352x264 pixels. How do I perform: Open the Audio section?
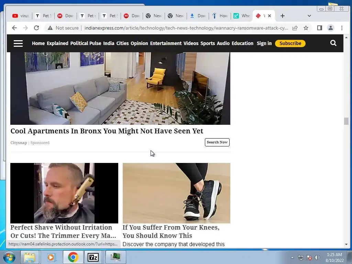point(223,43)
